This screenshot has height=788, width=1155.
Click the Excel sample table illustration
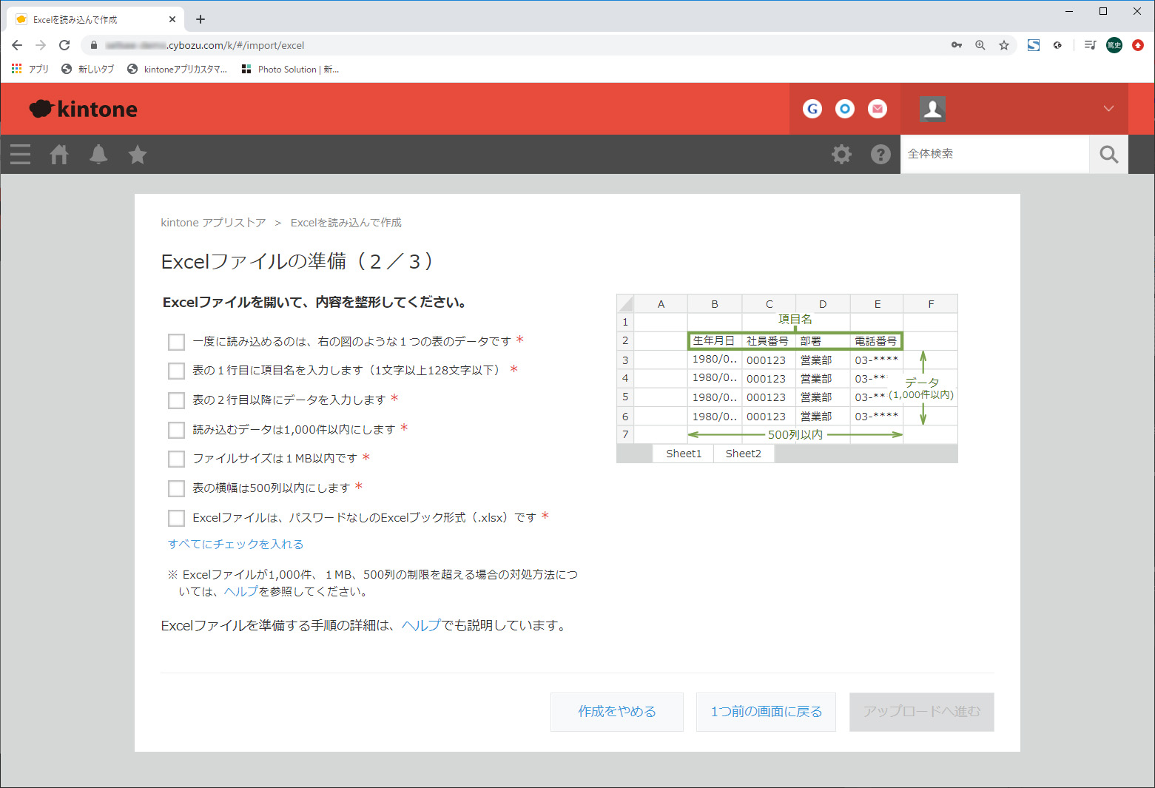787,378
